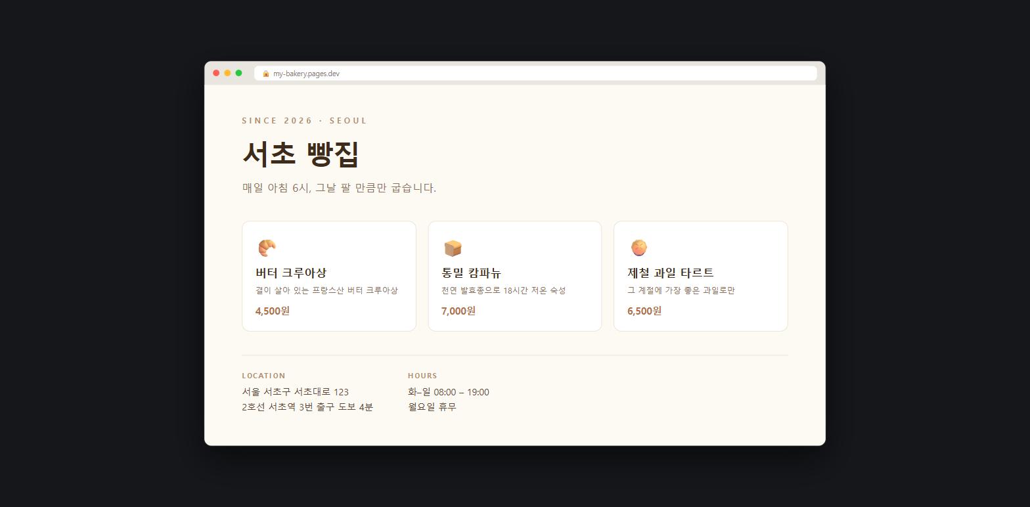The image size is (1030, 507).
Task: Select the 통밀 캄파뉴 card title
Action: 472,273
